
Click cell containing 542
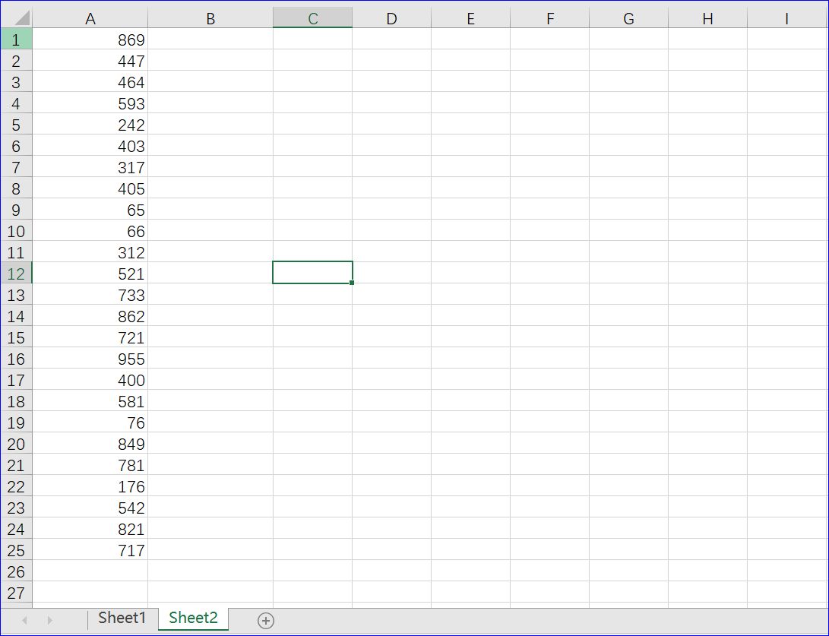(90, 508)
